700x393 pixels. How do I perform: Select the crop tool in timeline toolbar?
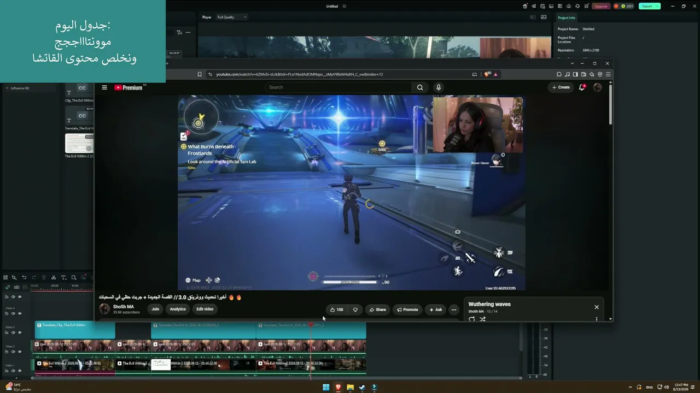click(74, 277)
